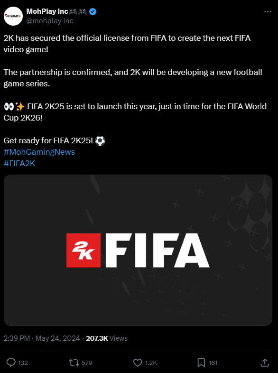Image resolution: width=278 pixels, height=373 pixels.
Task: Open the @mohplay_inc_ handle
Action: pyautogui.click(x=51, y=21)
